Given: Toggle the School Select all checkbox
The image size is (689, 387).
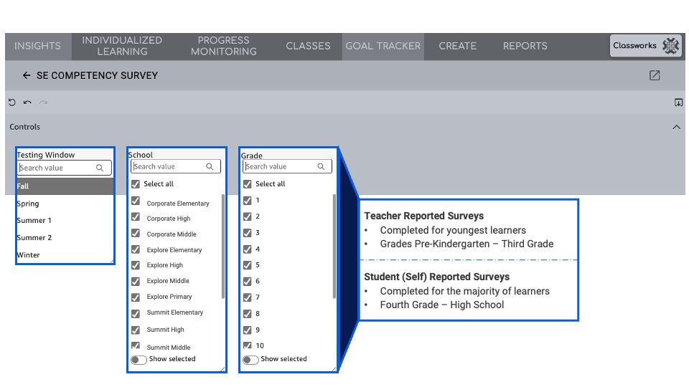Looking at the screenshot, I should [x=136, y=184].
